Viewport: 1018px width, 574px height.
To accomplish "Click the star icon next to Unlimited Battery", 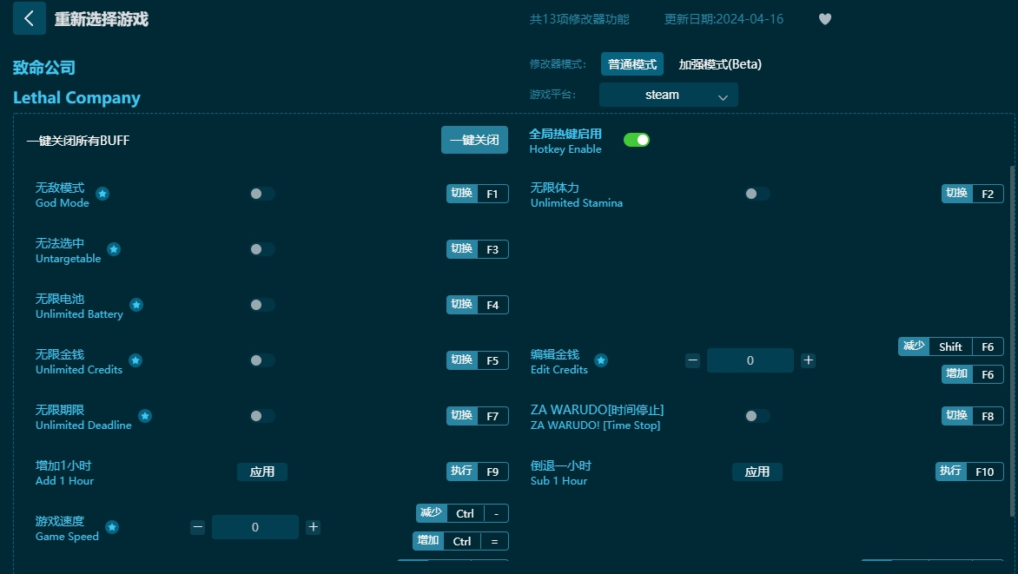I will point(136,305).
